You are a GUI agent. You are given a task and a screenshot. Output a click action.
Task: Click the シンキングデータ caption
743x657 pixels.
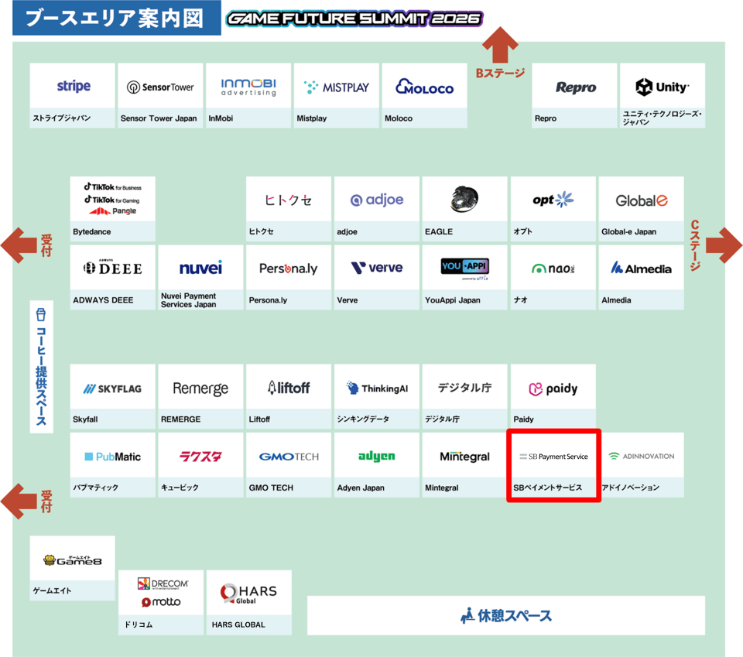pos(363,419)
